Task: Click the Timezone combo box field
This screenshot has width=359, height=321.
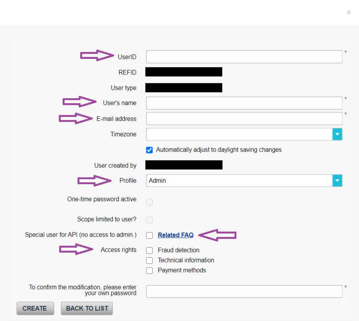Action: pyautogui.click(x=244, y=134)
